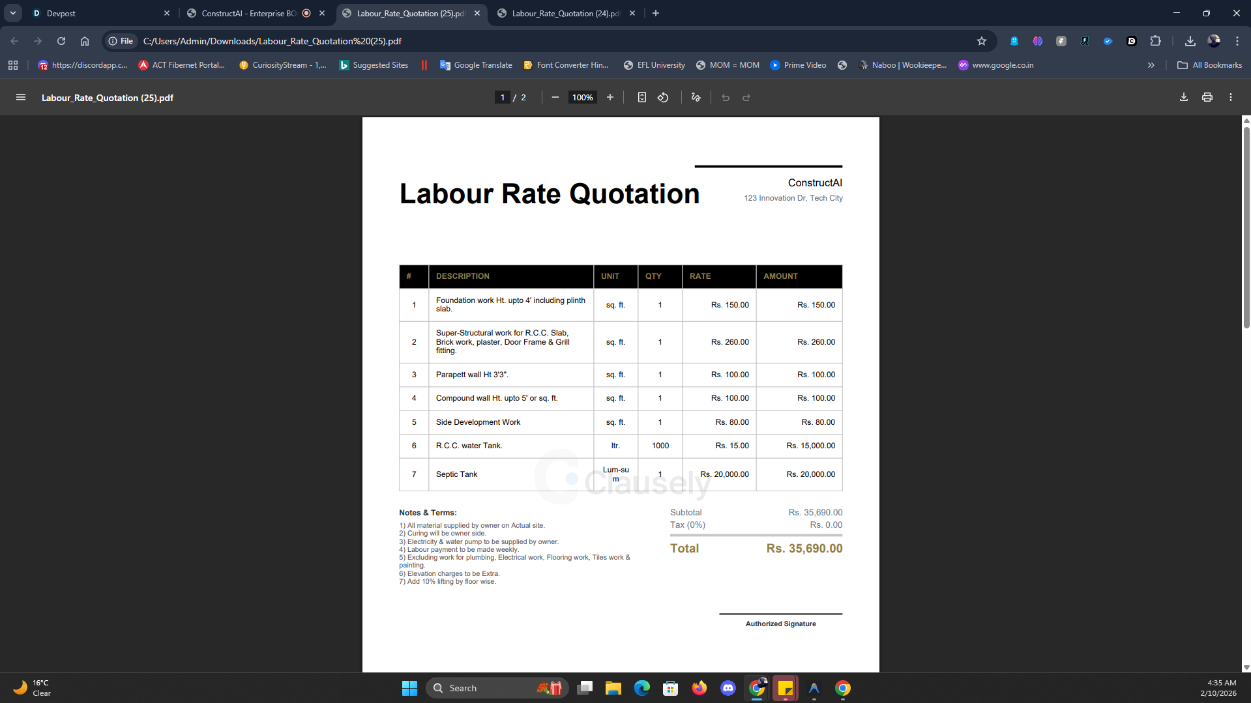This screenshot has width=1251, height=703.
Task: Click the PDF vertical scrollbar thumb
Action: tap(1246, 227)
